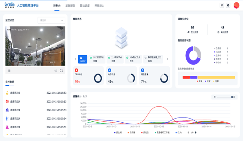Image resolution: width=243 pixels, height=141 pixels.
Task: Select the 实时数据 tab heading
Action: tap(10, 82)
